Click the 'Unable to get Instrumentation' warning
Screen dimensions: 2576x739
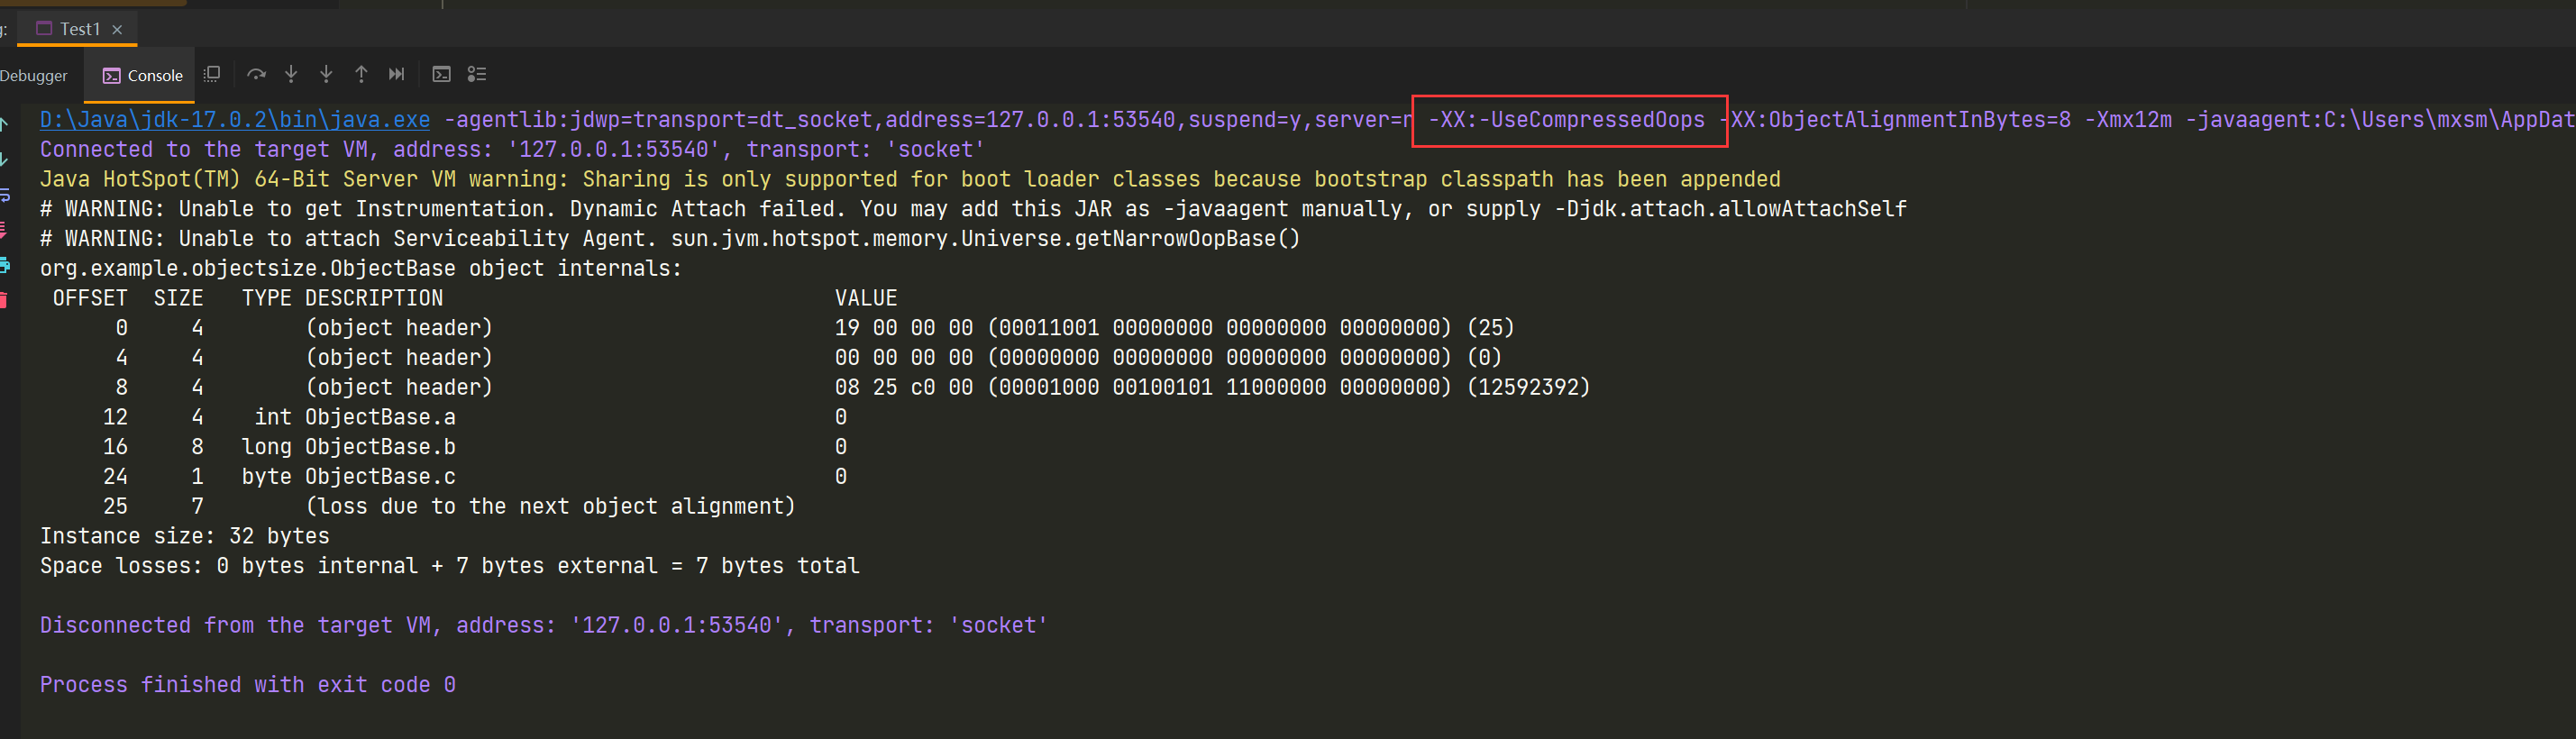[x=973, y=209]
